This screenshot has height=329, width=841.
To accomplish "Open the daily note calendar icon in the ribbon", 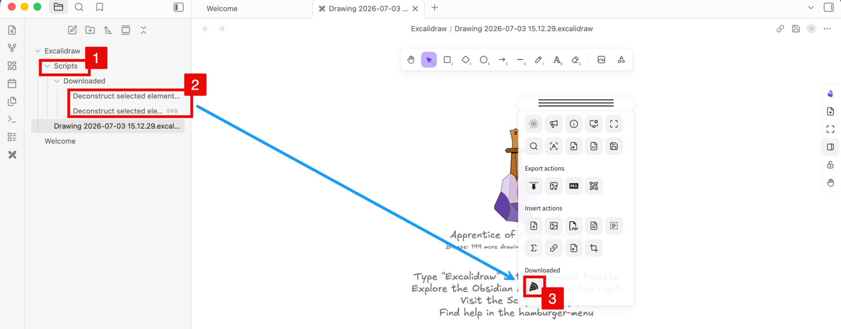I will (x=12, y=84).
